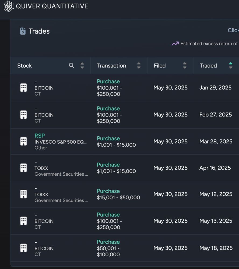Click the Quiver Quantitative cube logo

tap(9, 6)
